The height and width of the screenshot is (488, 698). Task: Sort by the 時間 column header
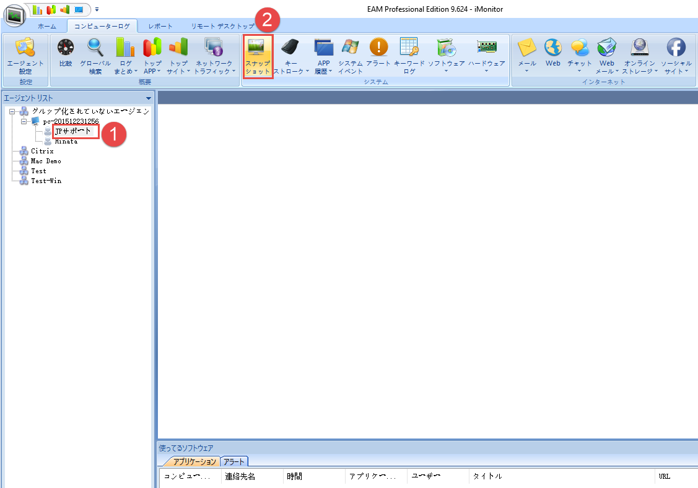click(314, 476)
